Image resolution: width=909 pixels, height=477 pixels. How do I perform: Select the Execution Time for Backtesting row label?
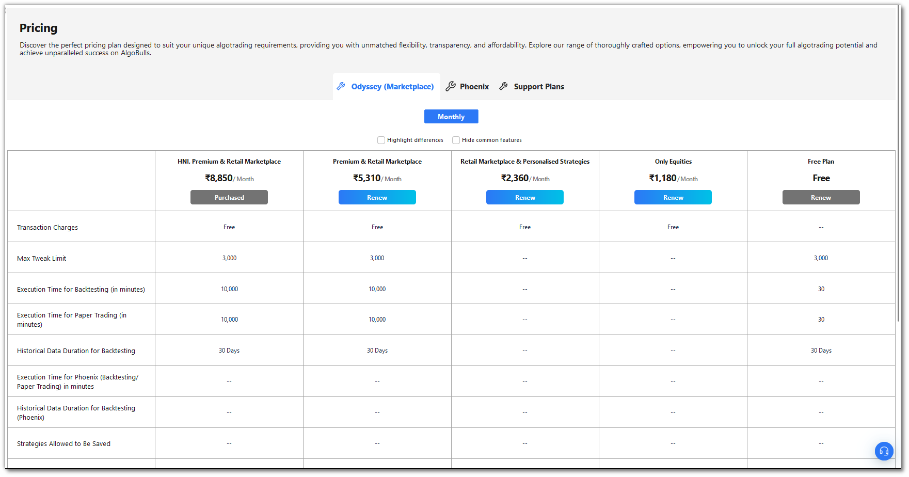tap(81, 290)
